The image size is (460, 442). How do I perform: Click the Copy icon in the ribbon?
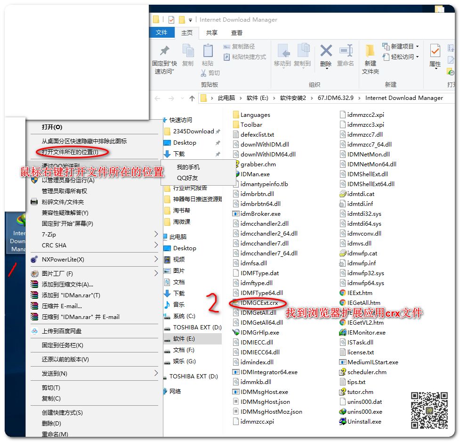[x=188, y=50]
